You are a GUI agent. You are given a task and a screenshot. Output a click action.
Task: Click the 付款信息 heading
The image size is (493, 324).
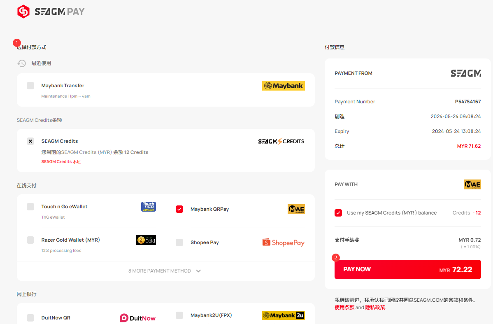335,47
